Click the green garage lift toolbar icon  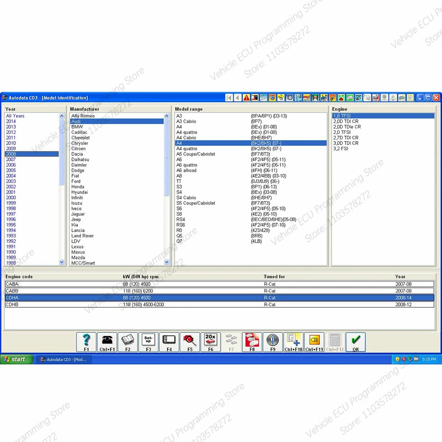coord(316,98)
